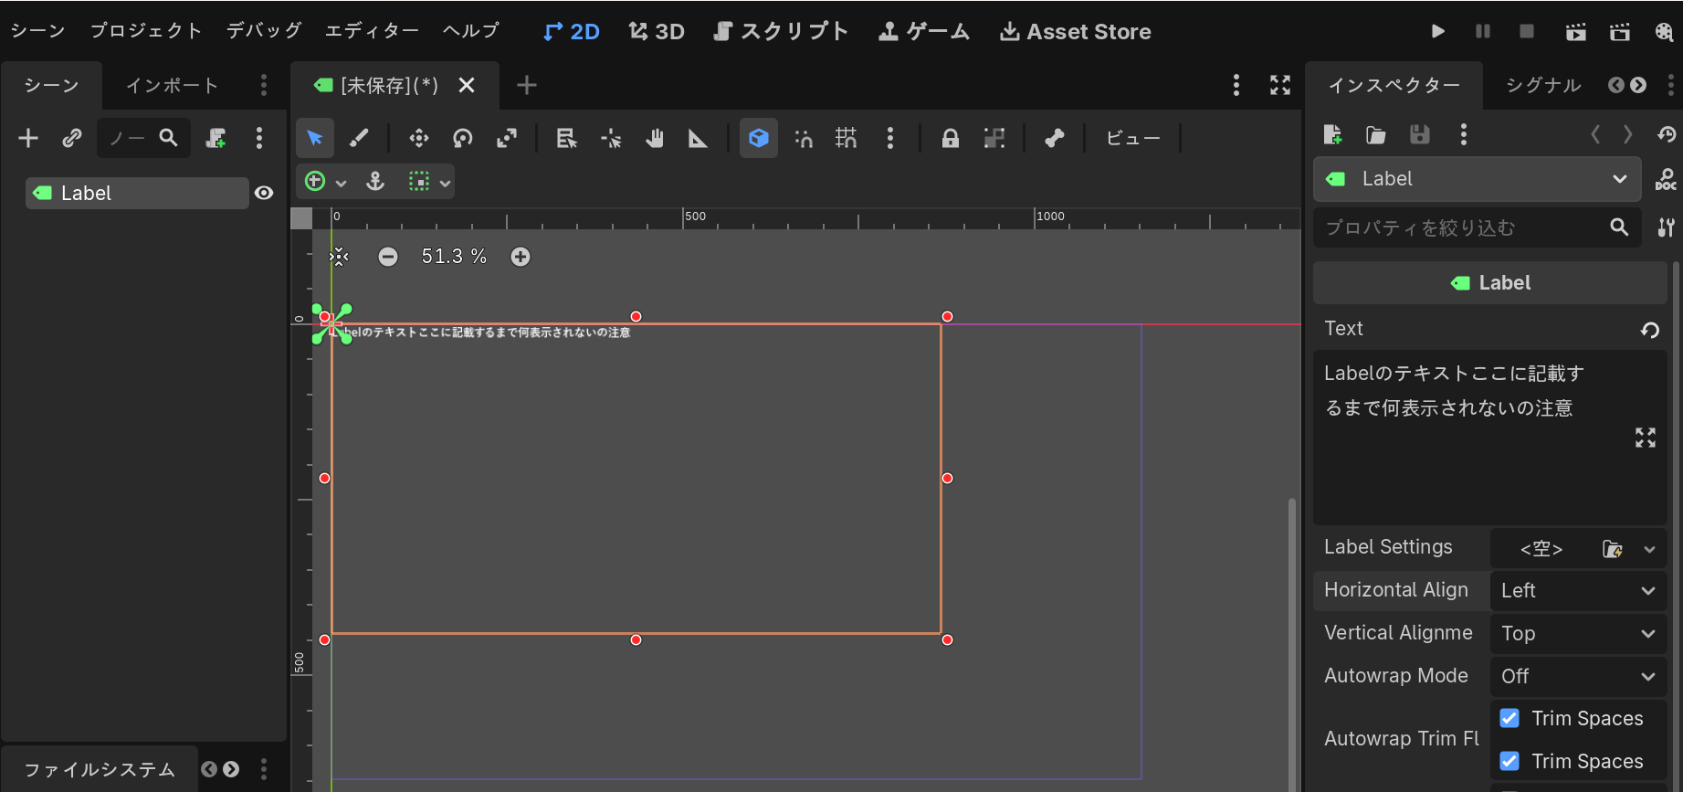Open the Horizontal Align dropdown
This screenshot has height=792, width=1683.
tap(1578, 590)
